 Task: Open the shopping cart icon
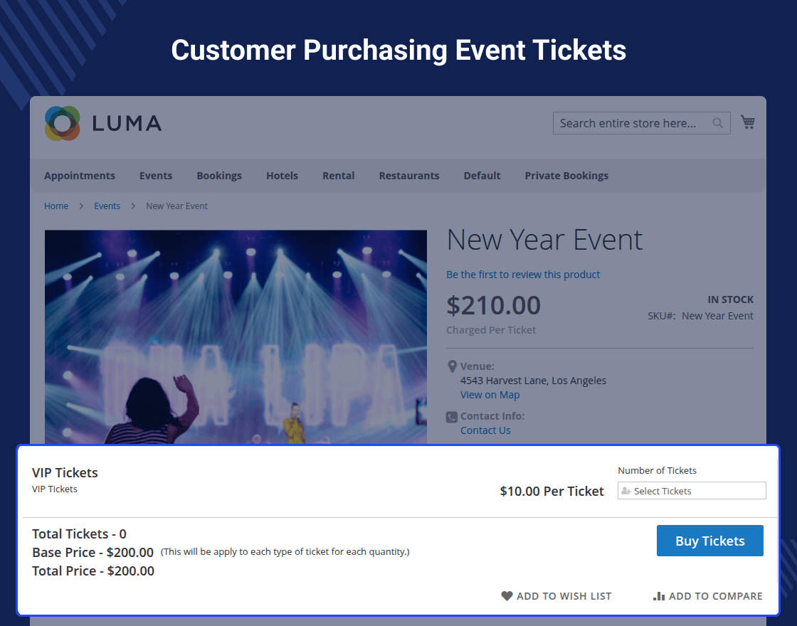747,122
